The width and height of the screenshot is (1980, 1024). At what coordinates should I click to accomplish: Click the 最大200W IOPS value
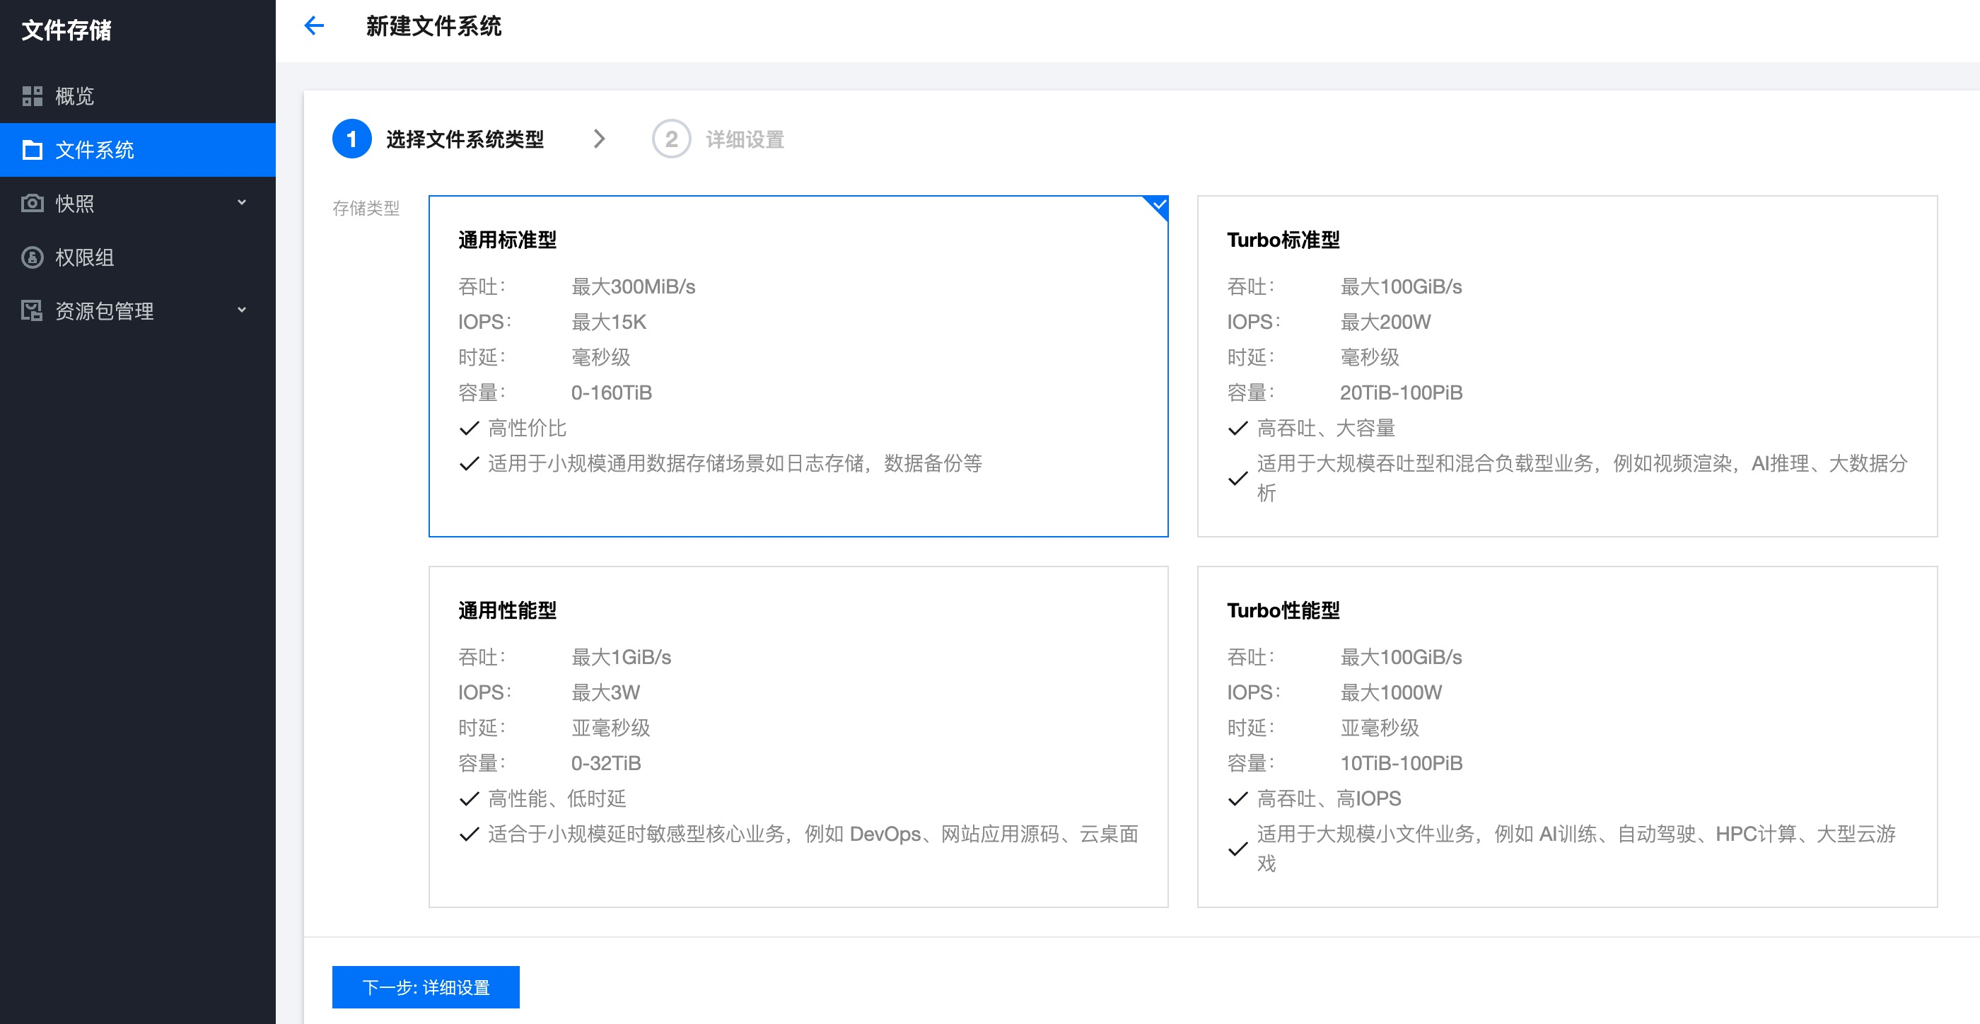[x=1386, y=322]
